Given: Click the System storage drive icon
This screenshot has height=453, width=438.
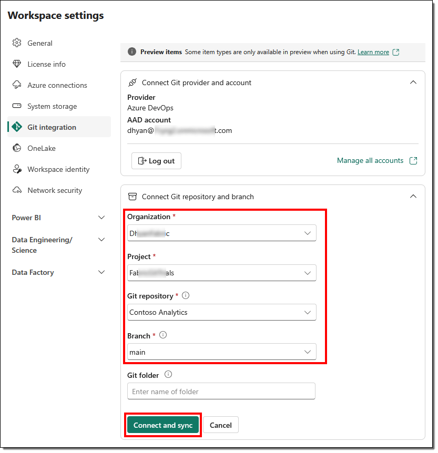Looking at the screenshot, I should (x=17, y=106).
